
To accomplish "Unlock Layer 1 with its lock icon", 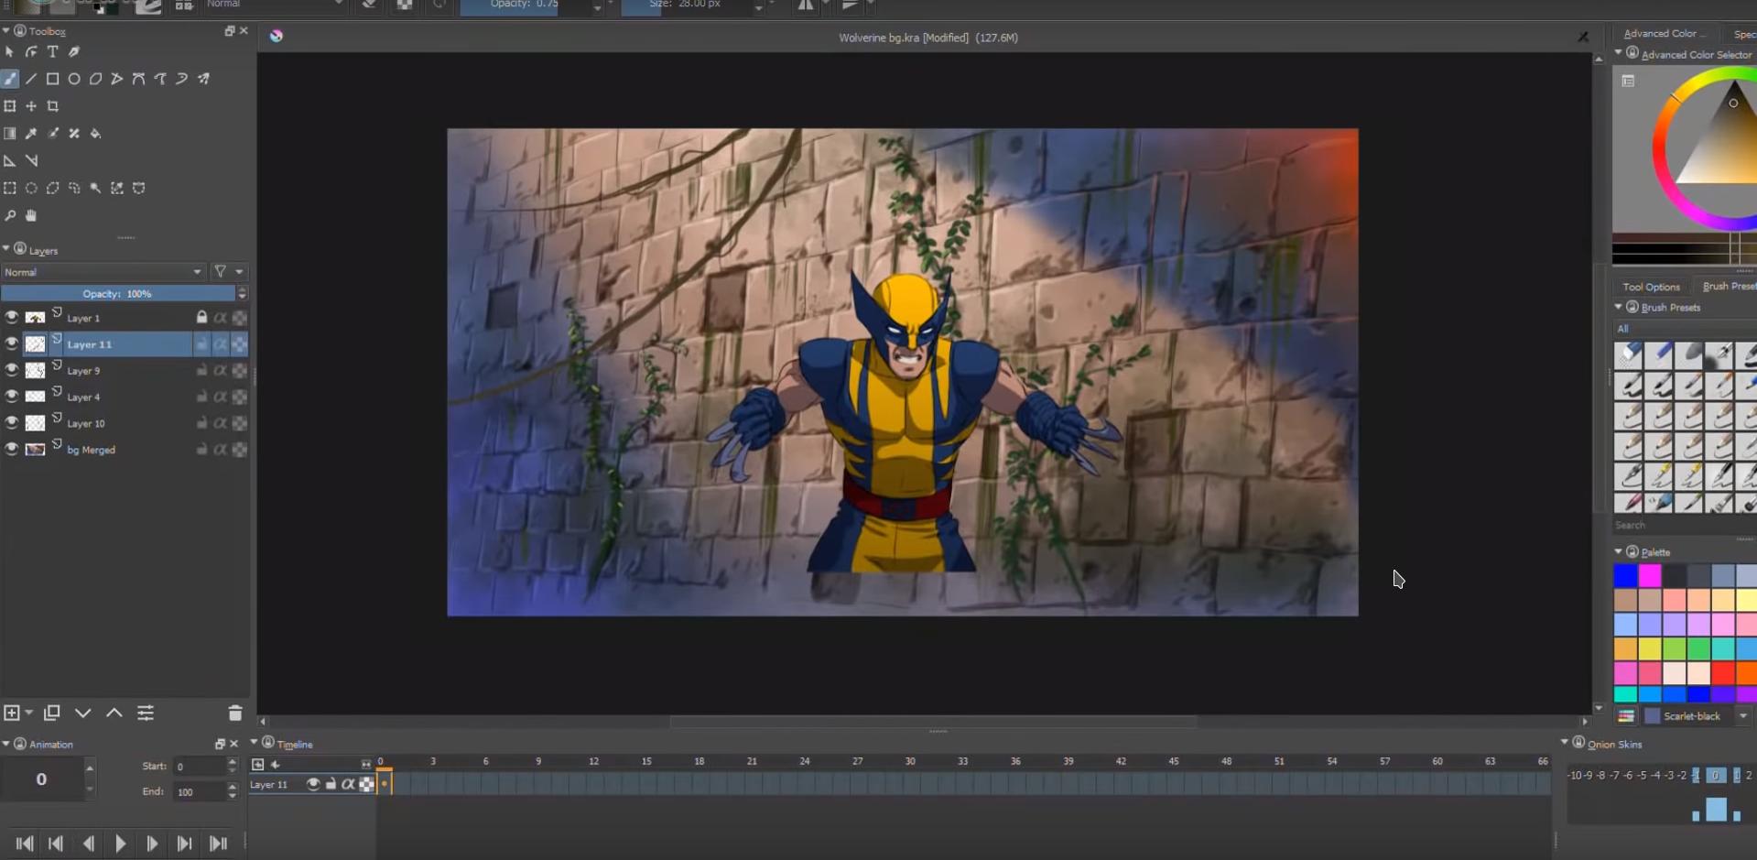I will click(x=201, y=318).
